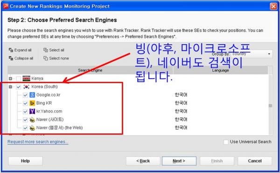Uncheck the Korea (South) checkbox
Screen dimensions: 280x173
pos(18,86)
